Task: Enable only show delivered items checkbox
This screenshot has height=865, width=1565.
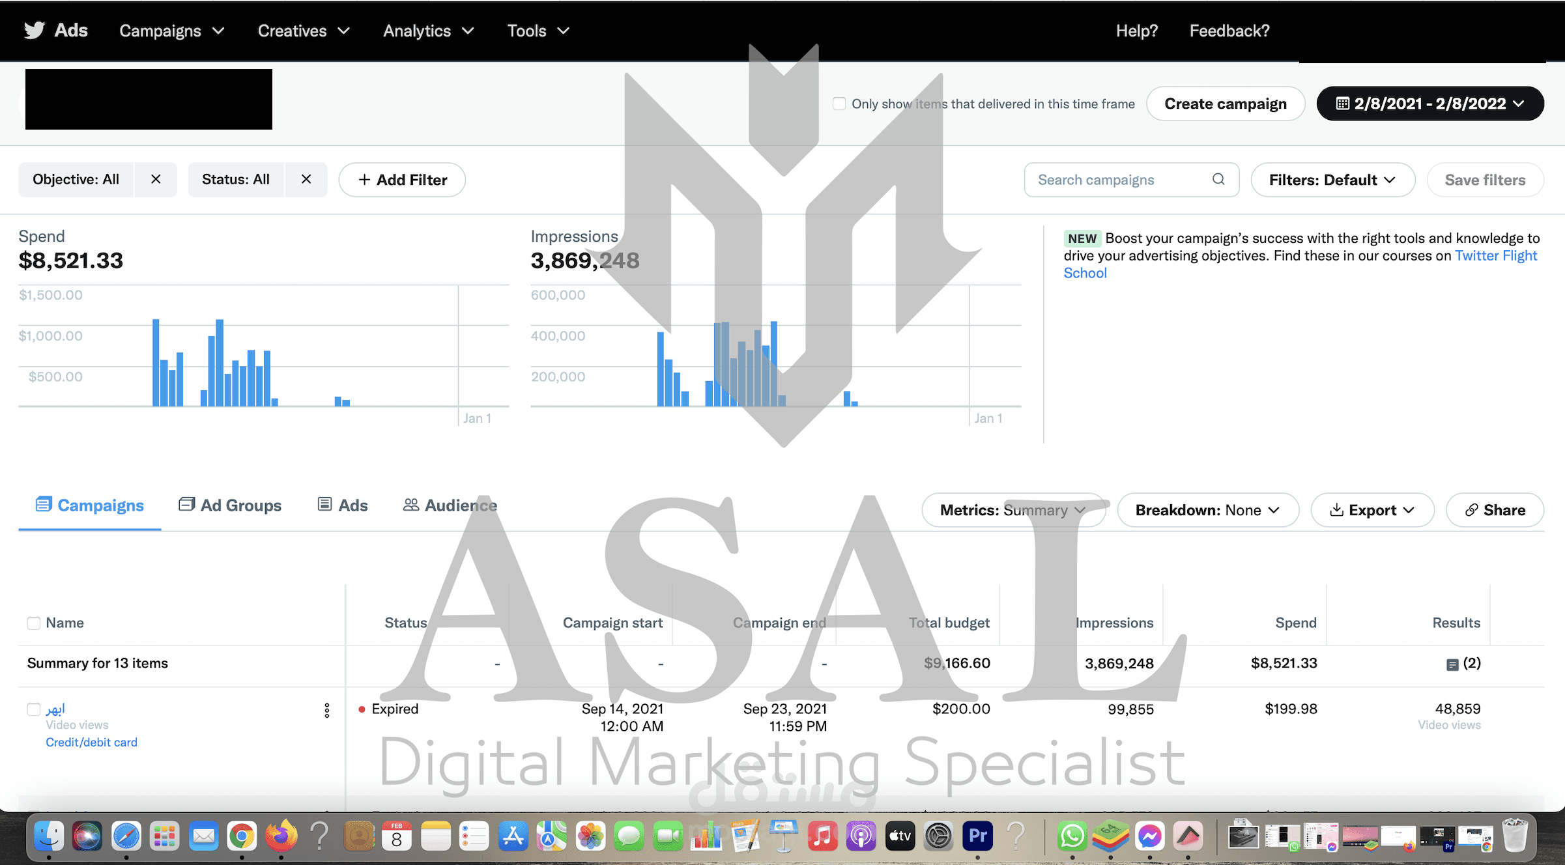Action: pyautogui.click(x=839, y=104)
